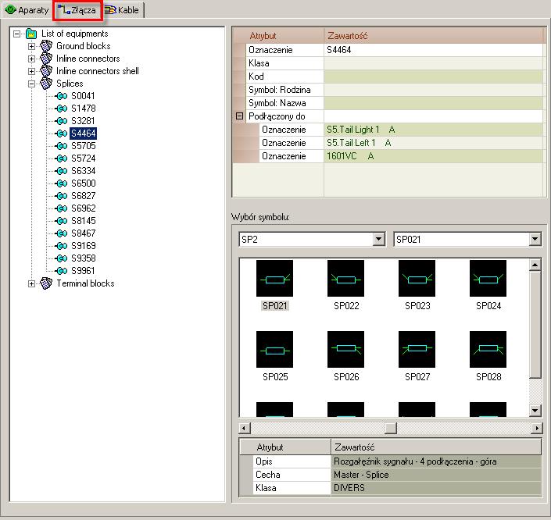Choose the SP024 symbol thumbnail
Screen dimensions: 551x520
tap(488, 278)
